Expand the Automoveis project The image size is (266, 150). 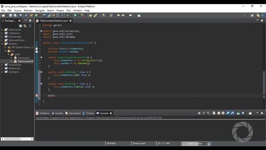(x=2, y=30)
